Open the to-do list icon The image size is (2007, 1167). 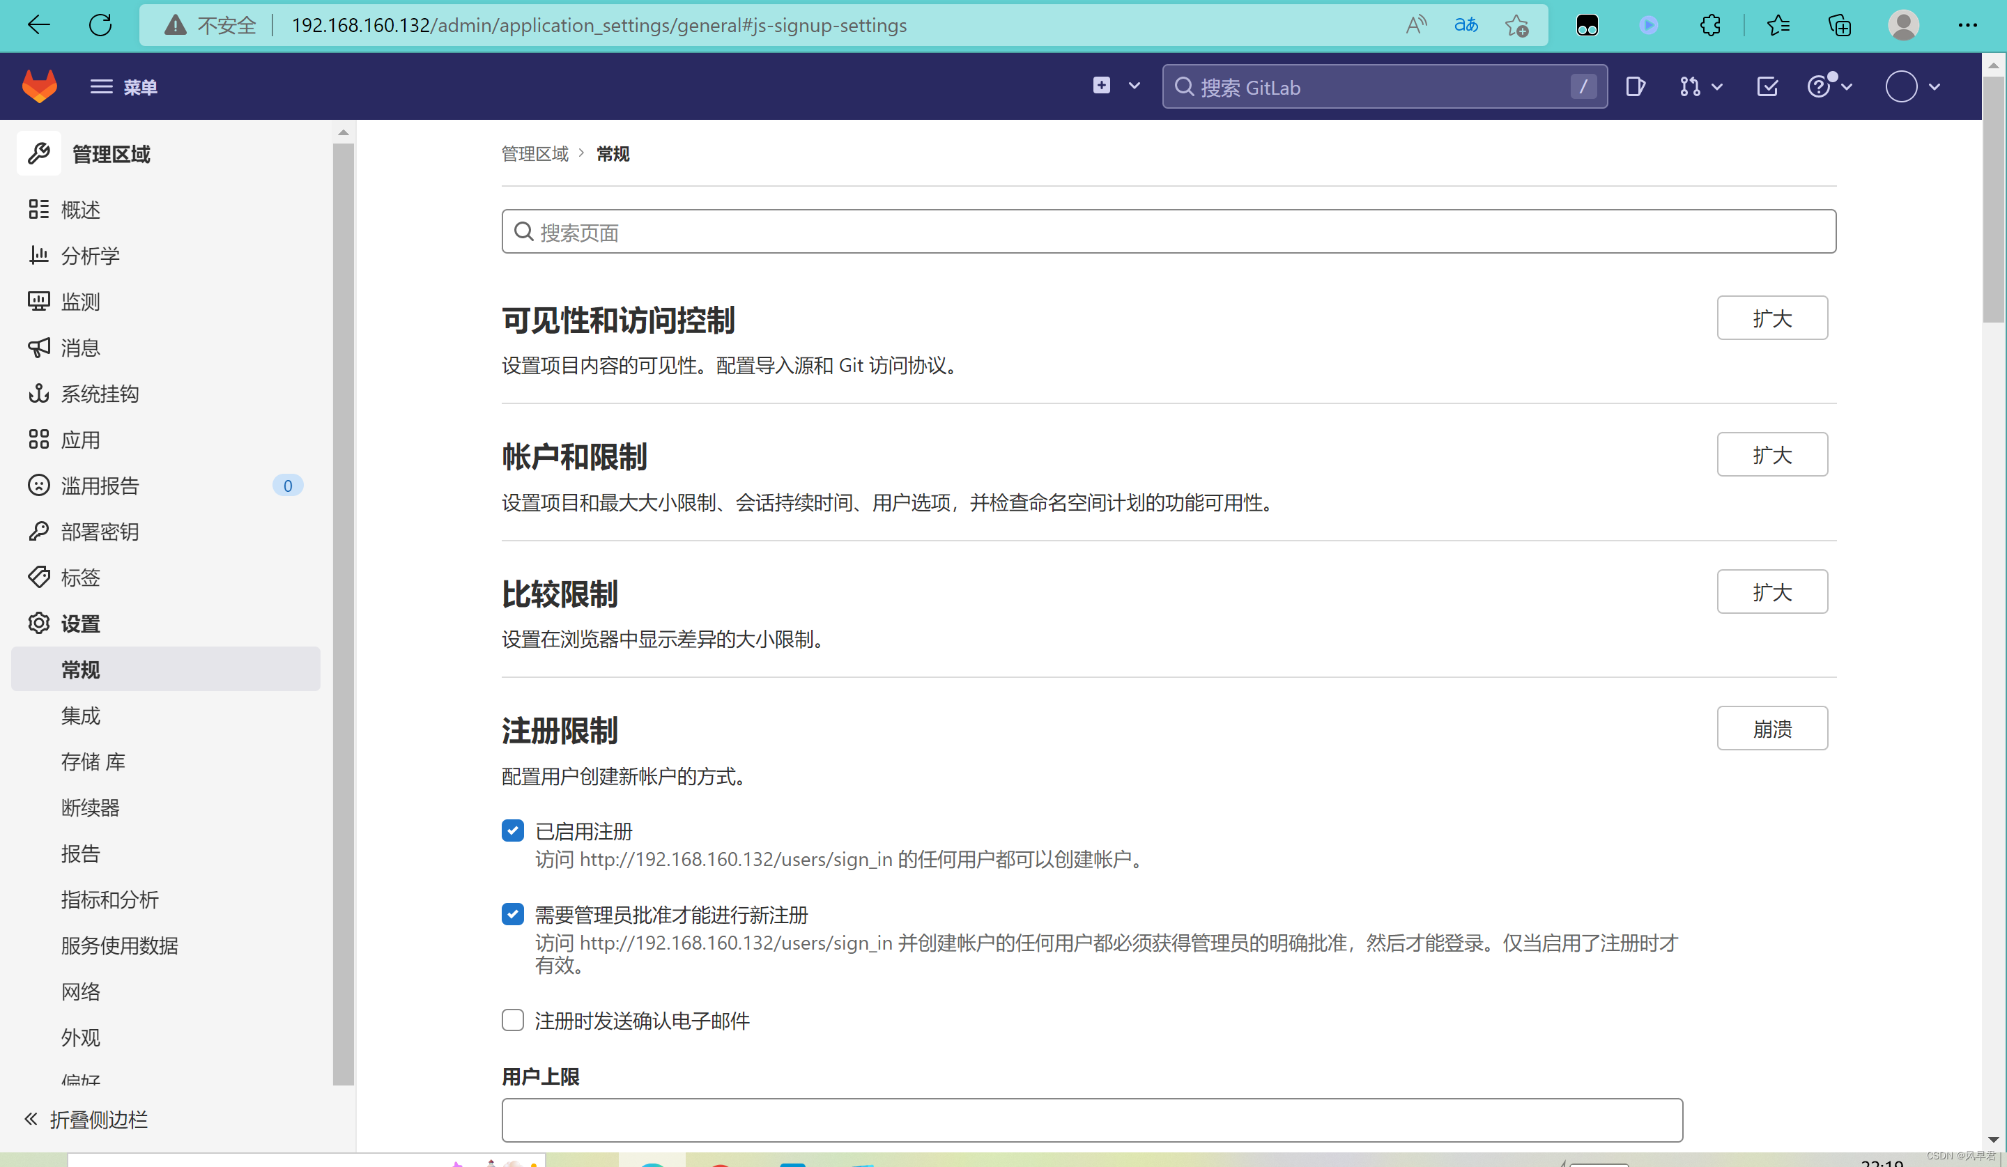point(1767,86)
